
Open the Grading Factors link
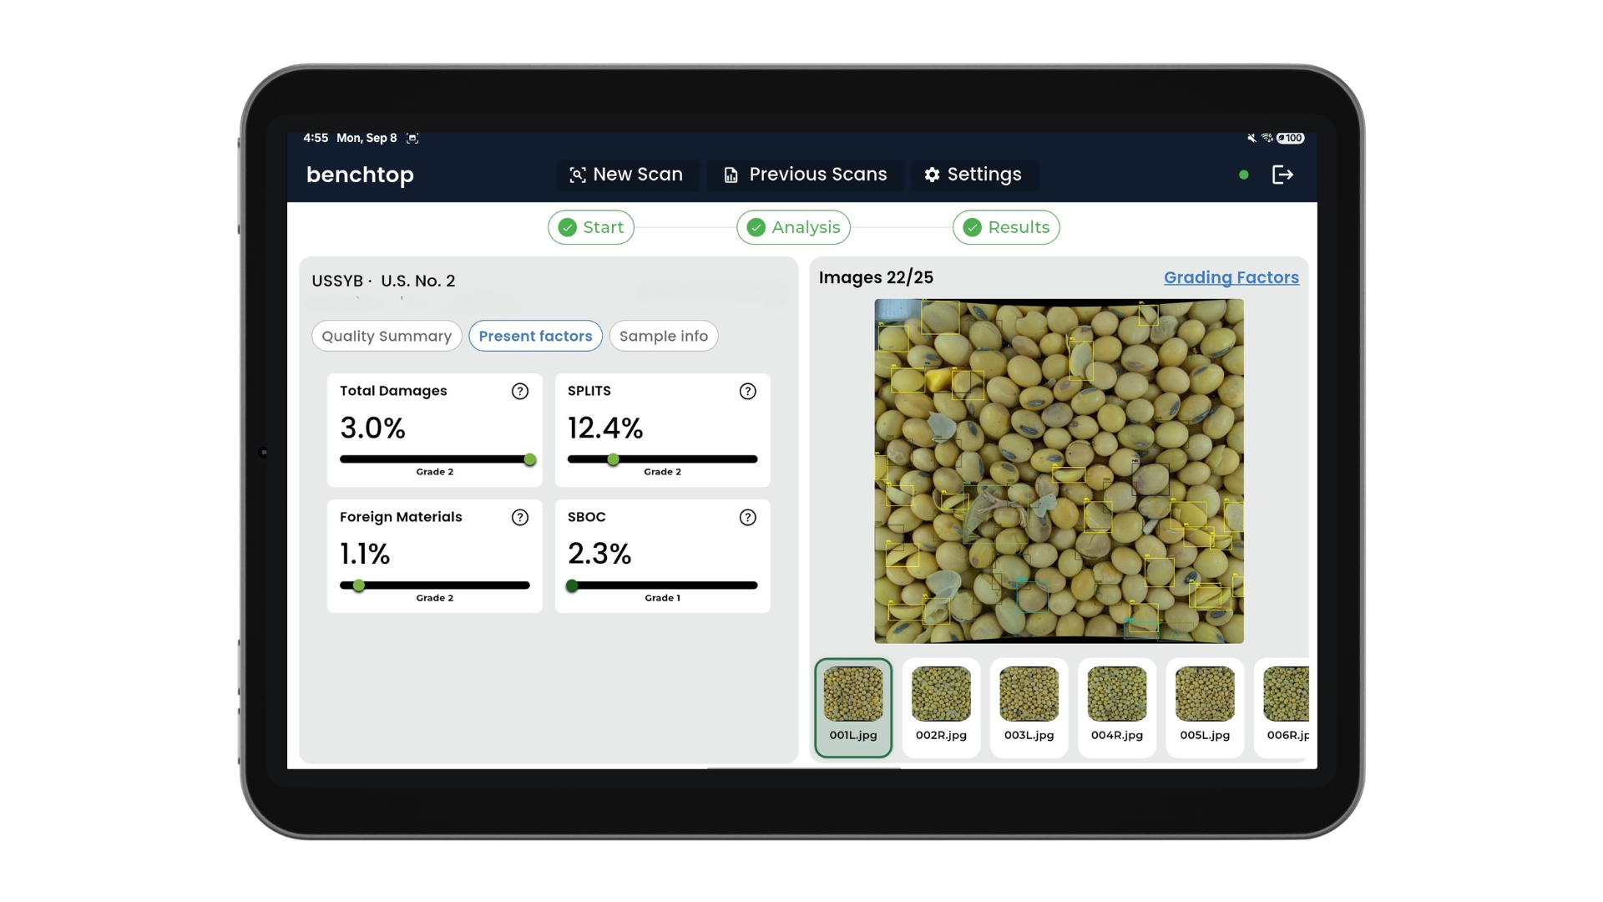pos(1231,277)
